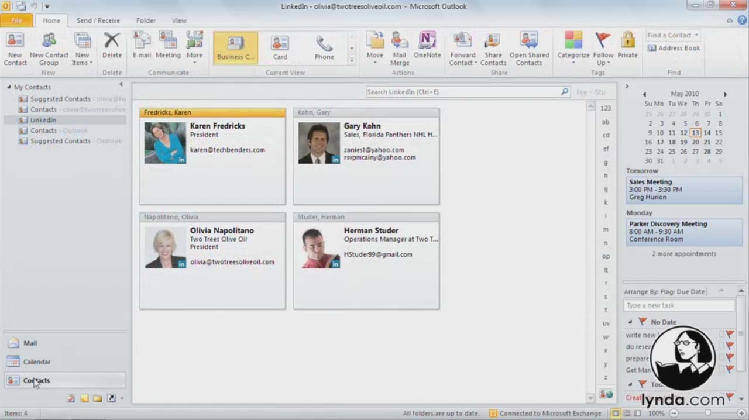749x420 pixels.
Task: Open the File tab
Action: coord(16,20)
